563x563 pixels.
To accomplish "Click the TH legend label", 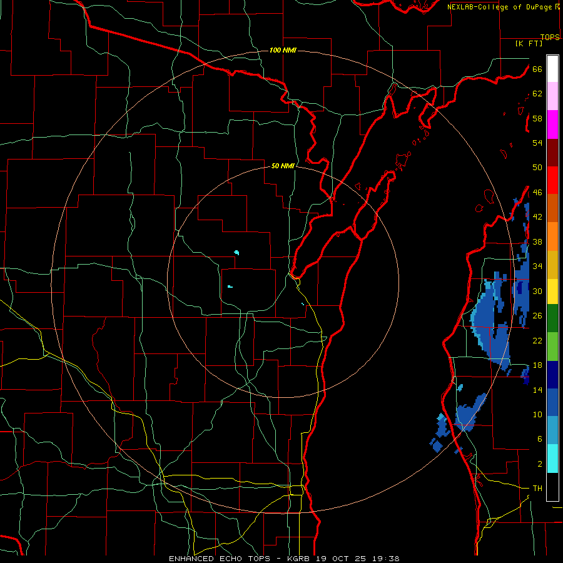I will click(537, 489).
